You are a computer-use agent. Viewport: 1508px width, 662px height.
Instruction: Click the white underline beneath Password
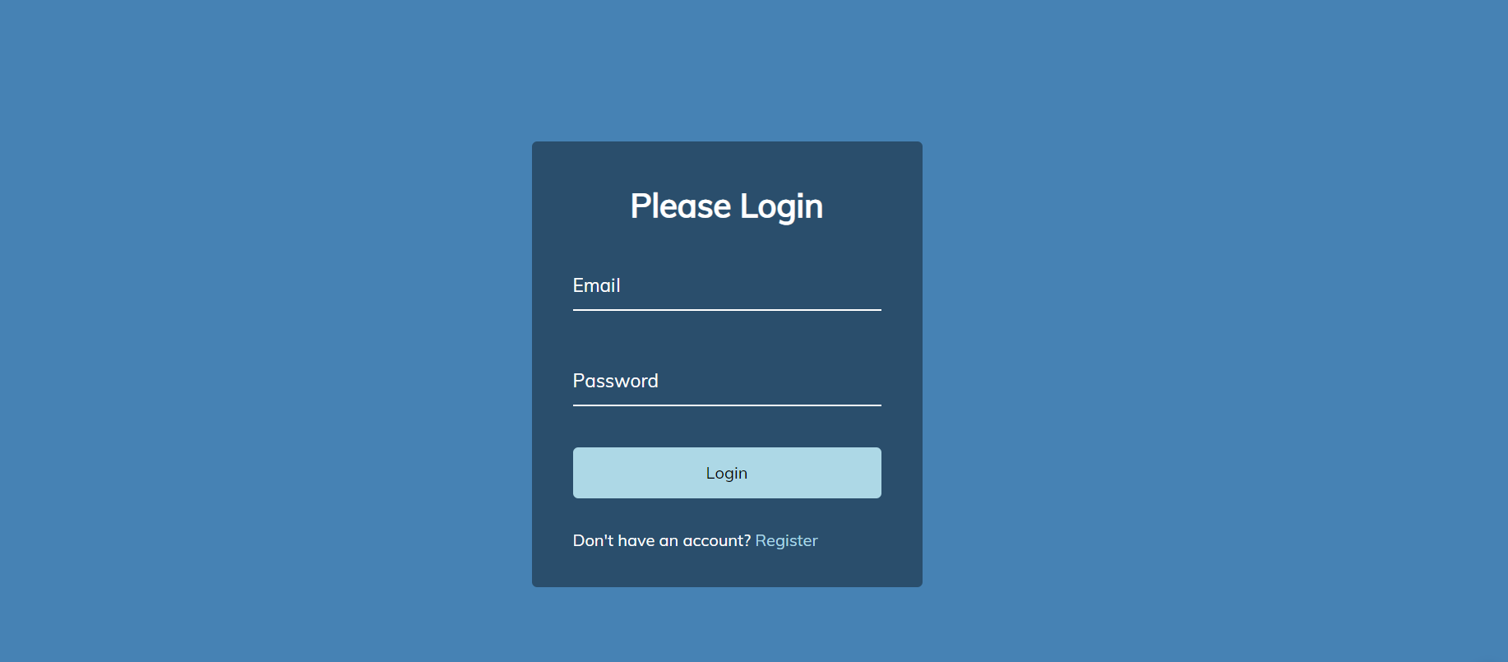click(x=727, y=405)
